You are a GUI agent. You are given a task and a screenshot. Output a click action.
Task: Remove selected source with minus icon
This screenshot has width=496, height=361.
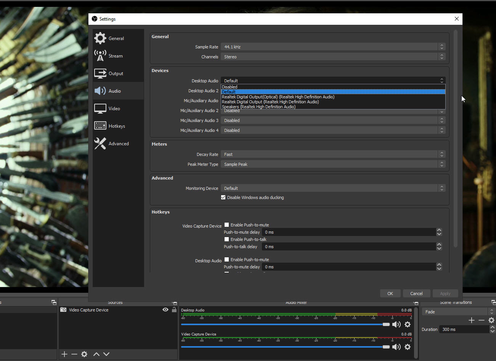[74, 354]
